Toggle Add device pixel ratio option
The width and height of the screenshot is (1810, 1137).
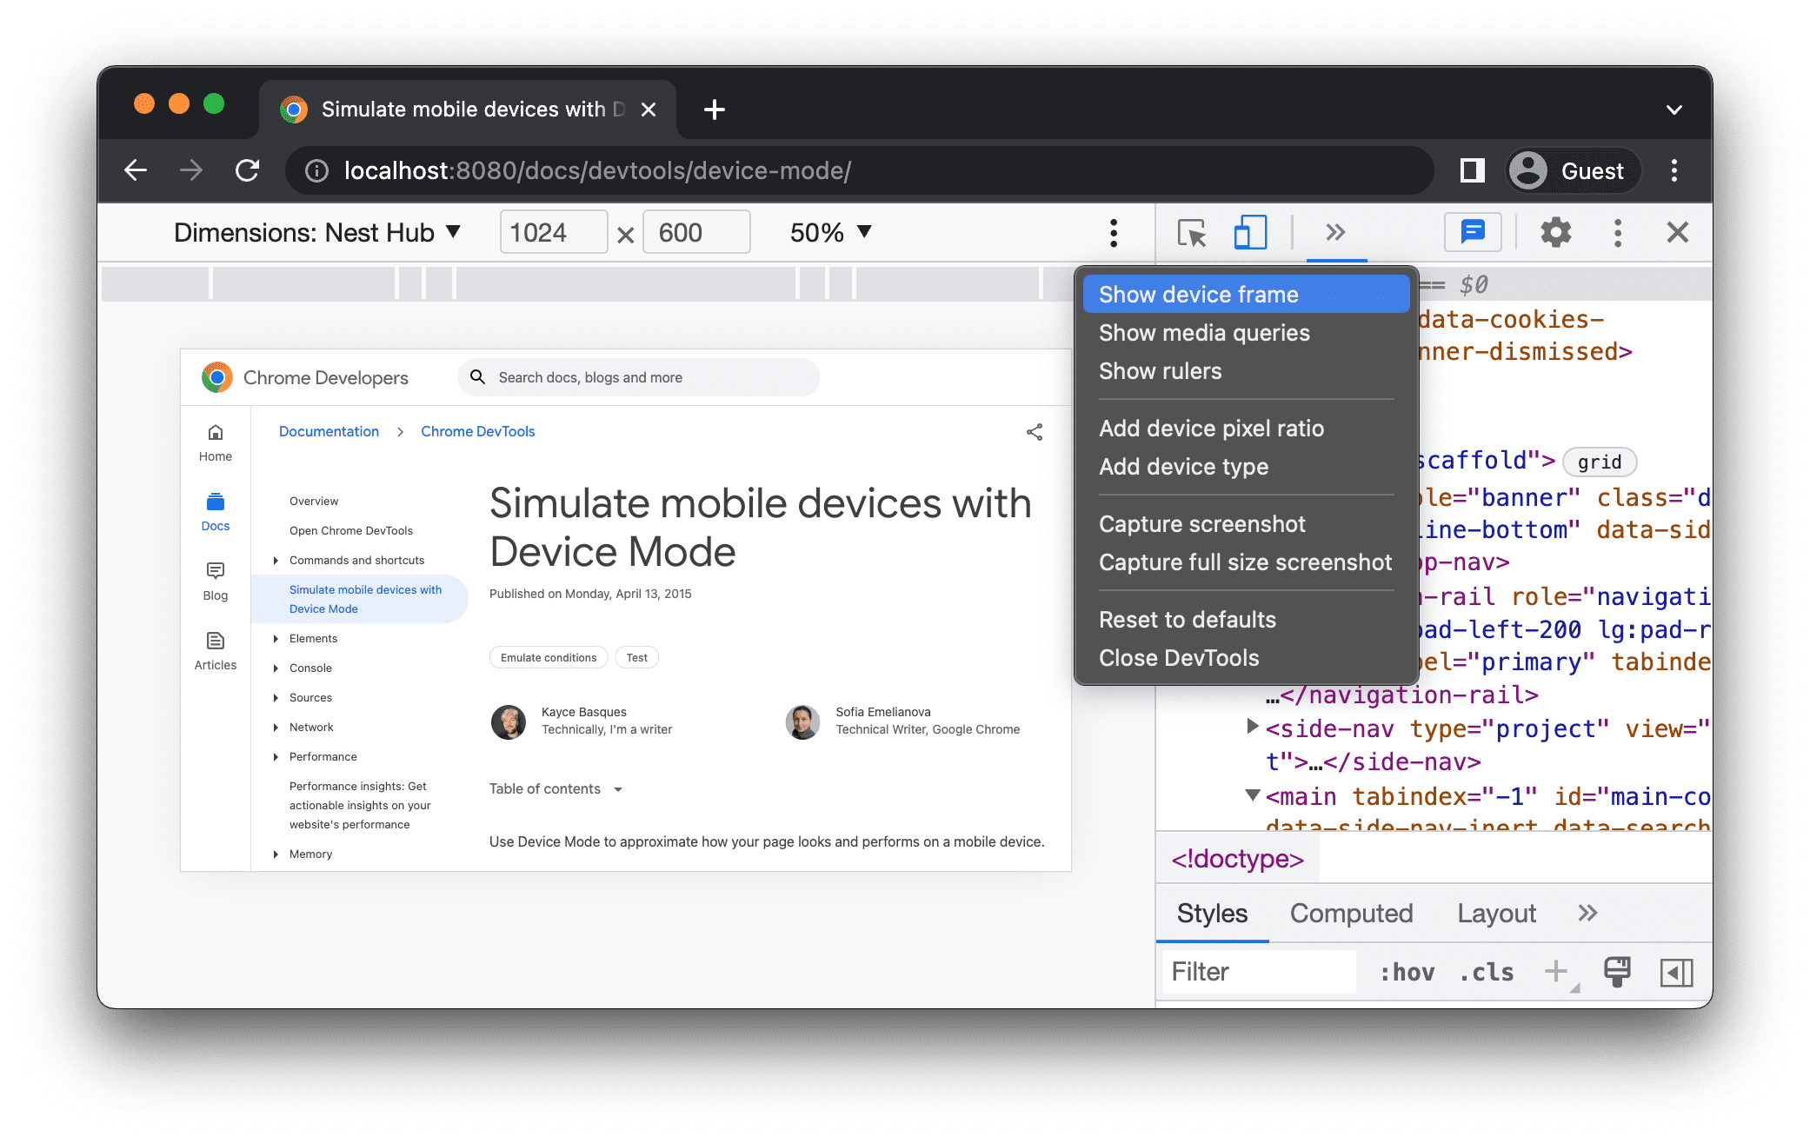(1212, 427)
